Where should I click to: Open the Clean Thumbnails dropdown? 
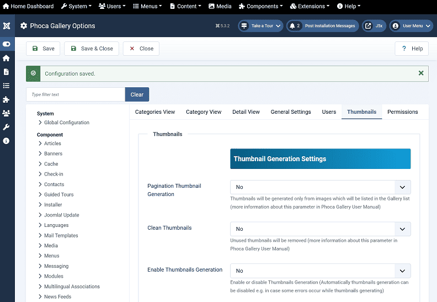tap(320, 229)
